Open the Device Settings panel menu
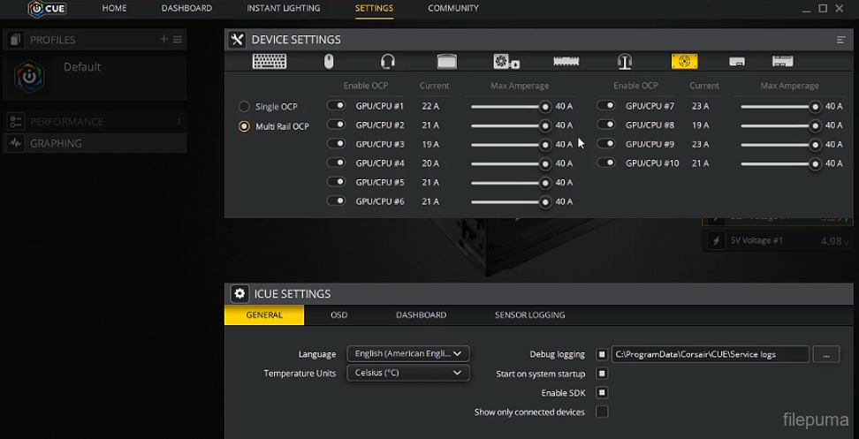 (x=840, y=40)
